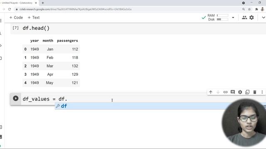Click the Jan month cell
The width and height of the screenshot is (266, 149).
tap(50, 49)
